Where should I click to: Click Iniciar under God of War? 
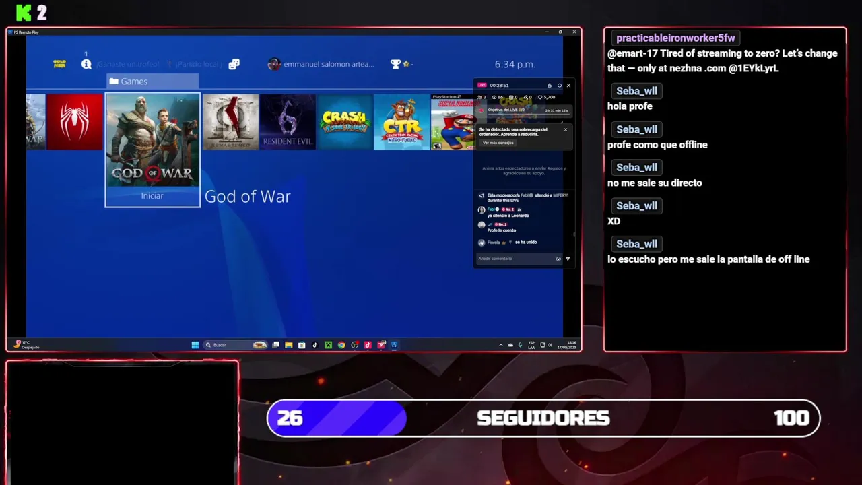[x=152, y=196]
